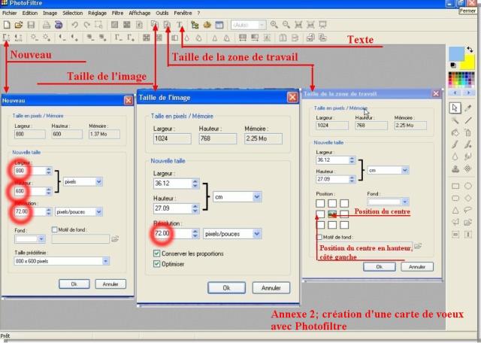Select the Blur water drop tool
Screen dimensions: 481x343
pos(455,156)
